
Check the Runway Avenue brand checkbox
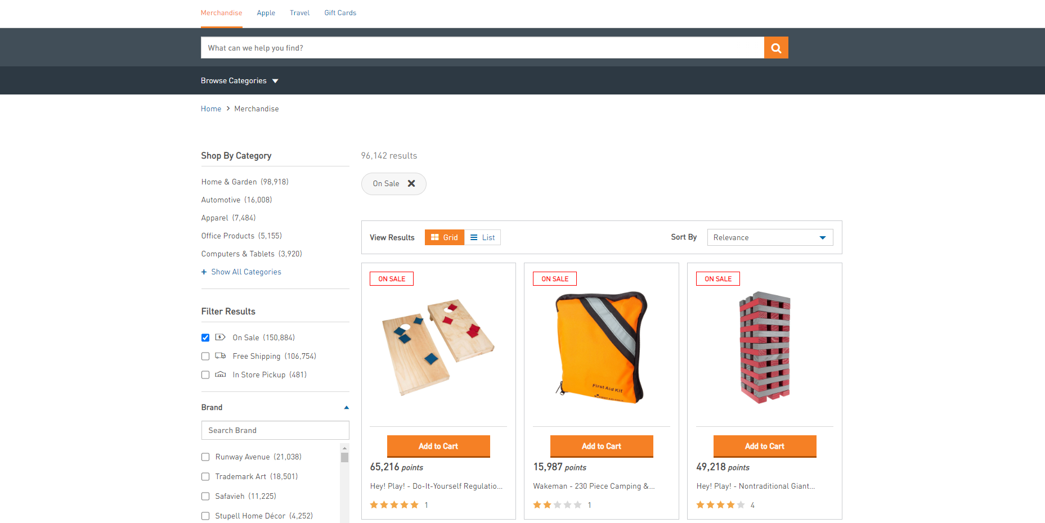pyautogui.click(x=205, y=457)
